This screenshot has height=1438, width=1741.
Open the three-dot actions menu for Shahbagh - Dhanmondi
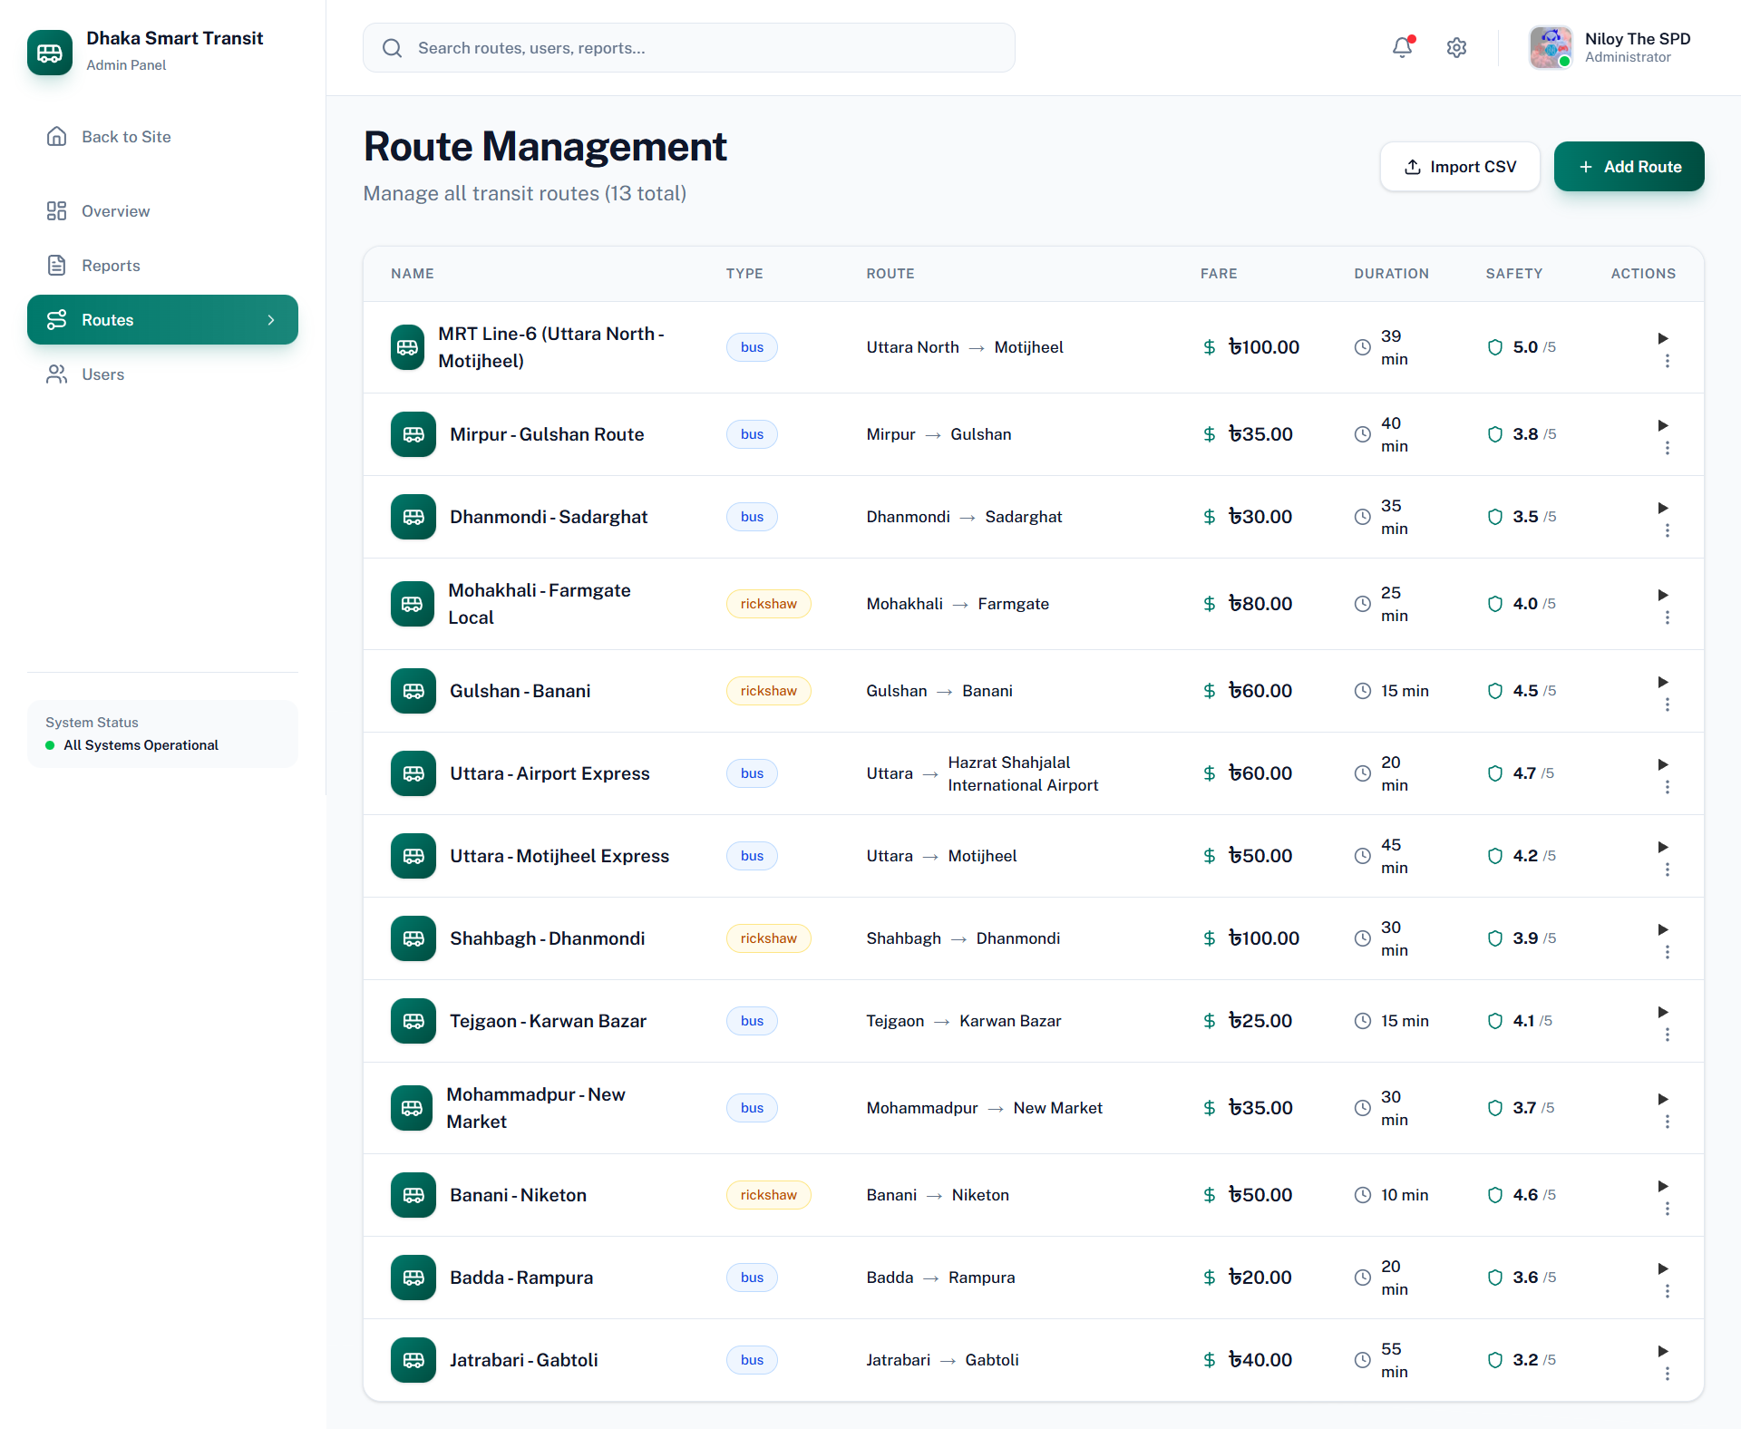tap(1667, 952)
